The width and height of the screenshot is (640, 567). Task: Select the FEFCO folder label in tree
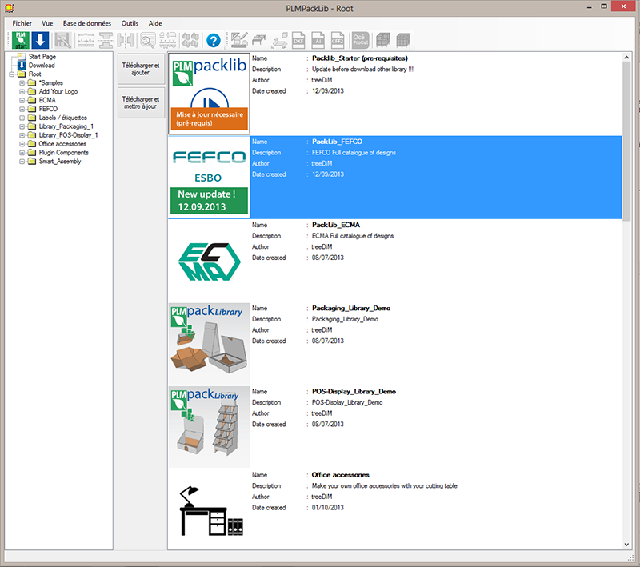(48, 109)
